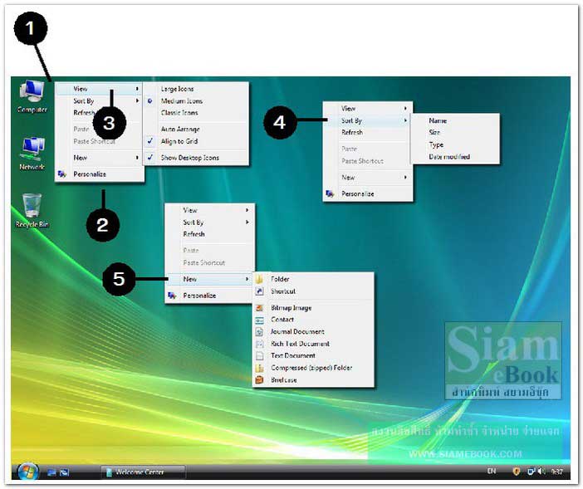Sort desktop icons by Date modified
583x489 pixels.
(455, 157)
